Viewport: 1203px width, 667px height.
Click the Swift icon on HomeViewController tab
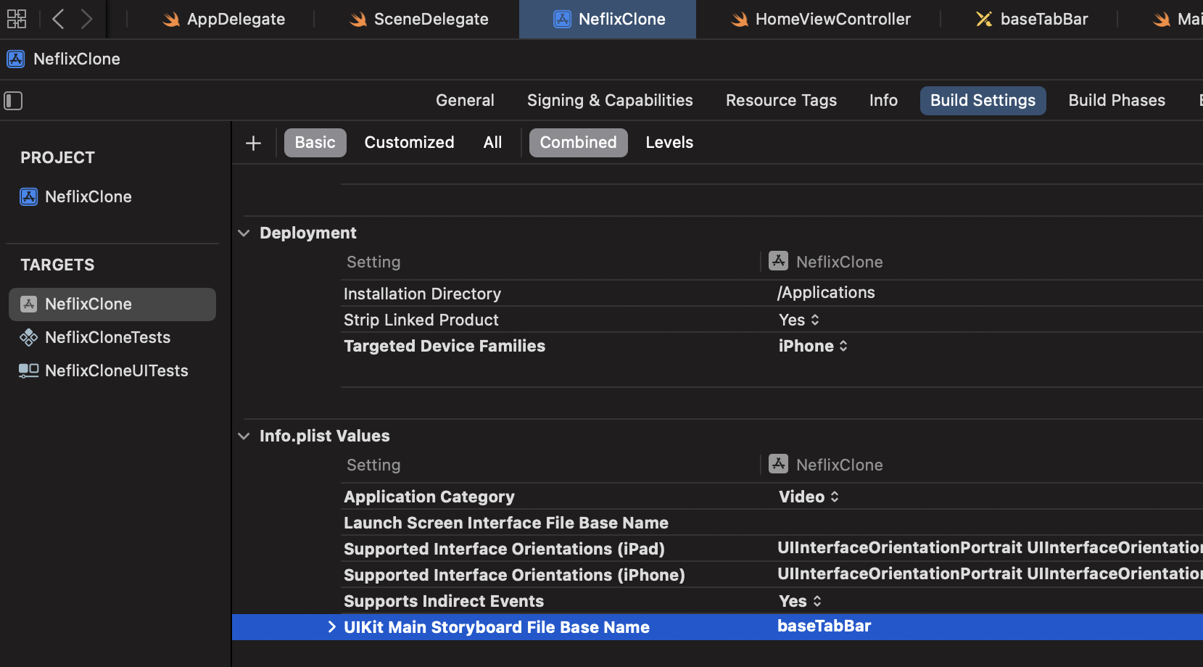[x=740, y=20]
